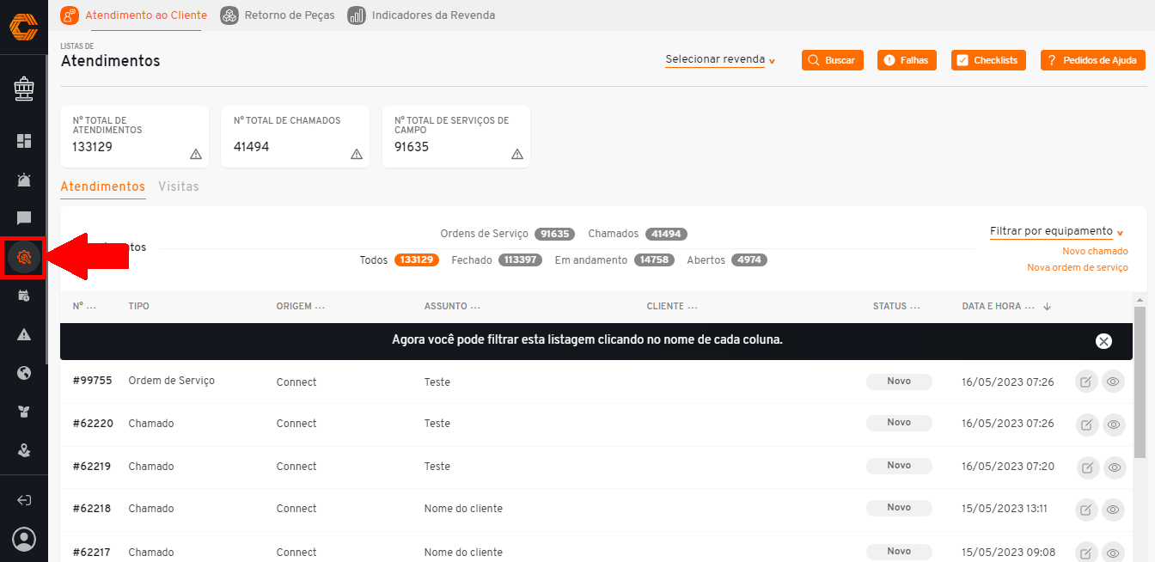Filter by the Data e Hora column header
This screenshot has height=562, width=1155.
998,306
